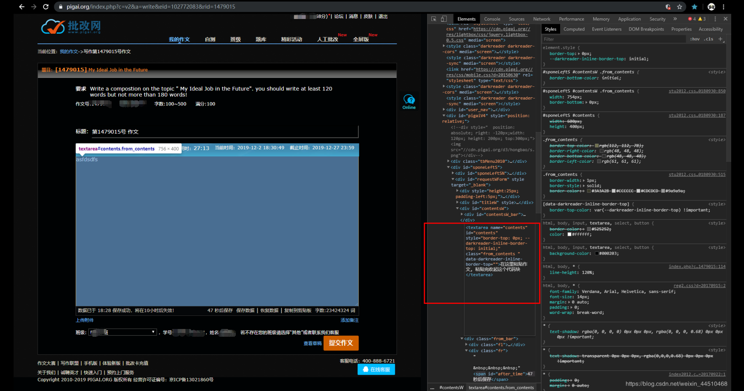
Task: Expand the div id titleW node
Action: [457, 202]
